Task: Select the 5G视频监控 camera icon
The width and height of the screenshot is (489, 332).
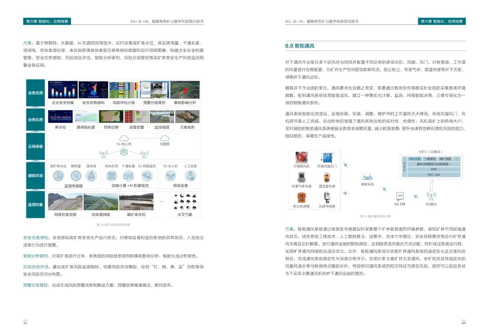Action: [147, 176]
